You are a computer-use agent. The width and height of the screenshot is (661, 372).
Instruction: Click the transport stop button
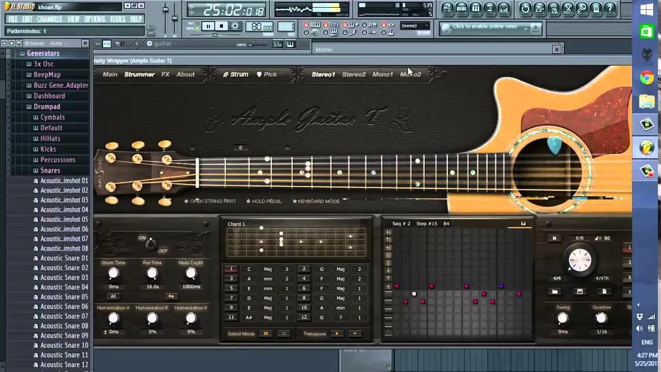coord(221,26)
